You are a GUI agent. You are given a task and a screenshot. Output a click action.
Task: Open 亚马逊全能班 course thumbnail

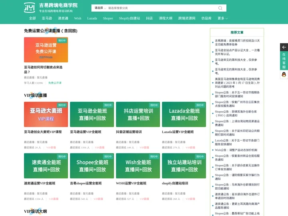click(92, 114)
